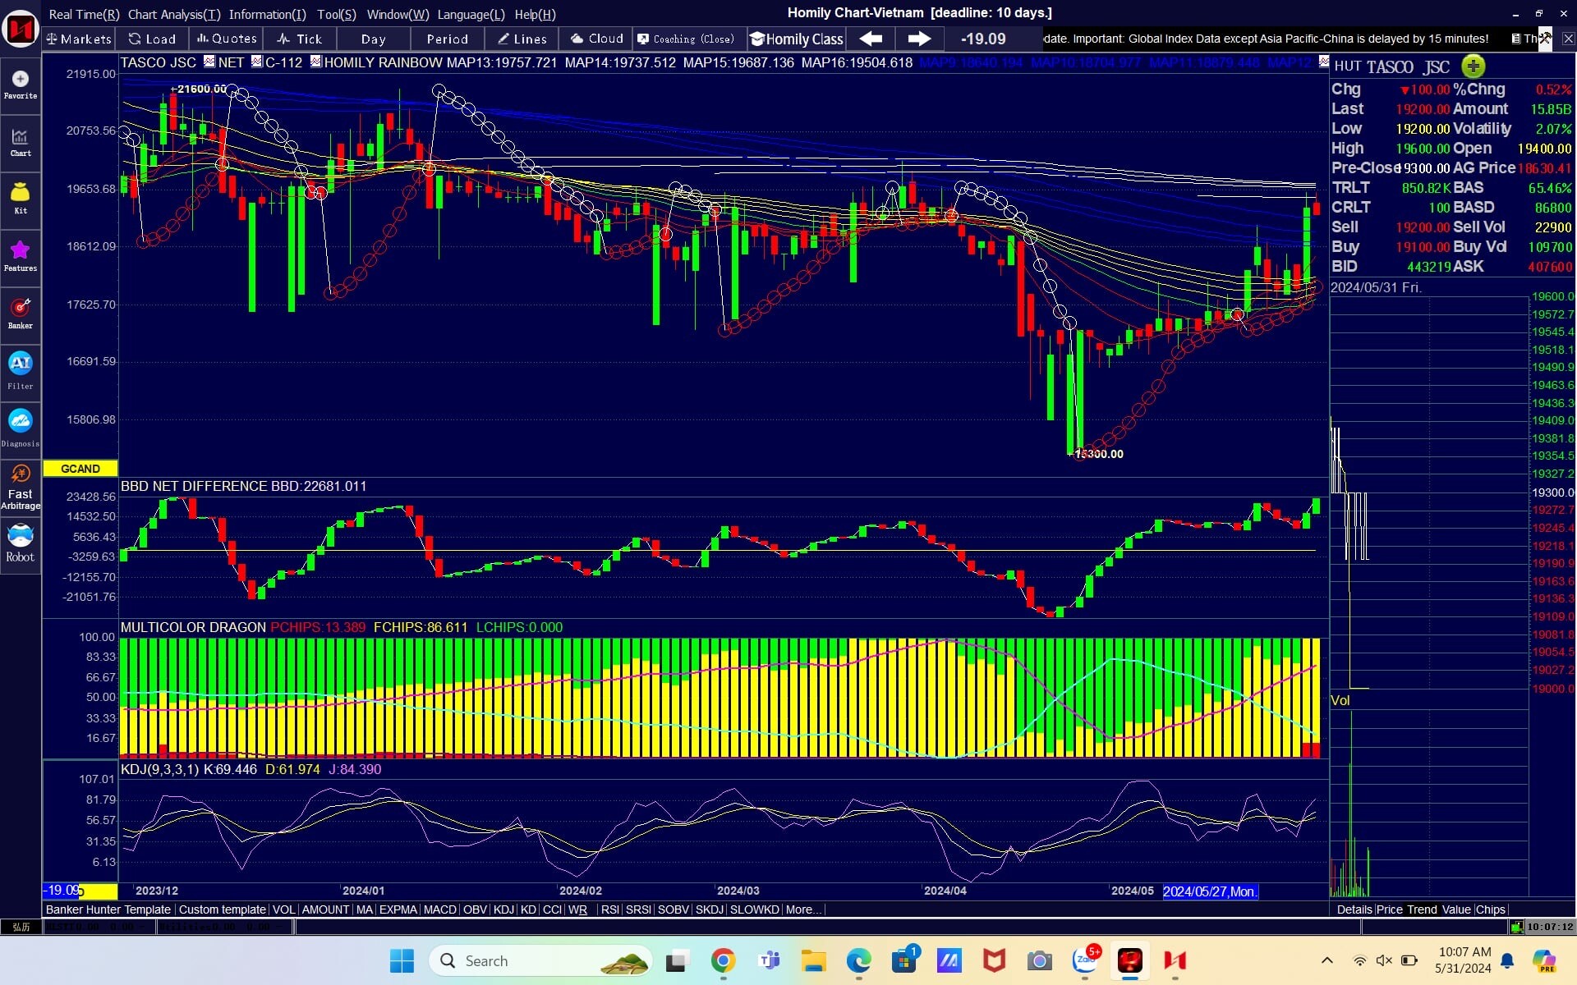This screenshot has width=1577, height=985.
Task: Open the Chart sidebar icon
Action: (x=21, y=142)
